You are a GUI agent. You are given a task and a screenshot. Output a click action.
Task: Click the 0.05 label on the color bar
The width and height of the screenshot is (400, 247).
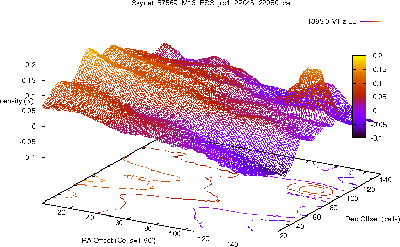[379, 97]
